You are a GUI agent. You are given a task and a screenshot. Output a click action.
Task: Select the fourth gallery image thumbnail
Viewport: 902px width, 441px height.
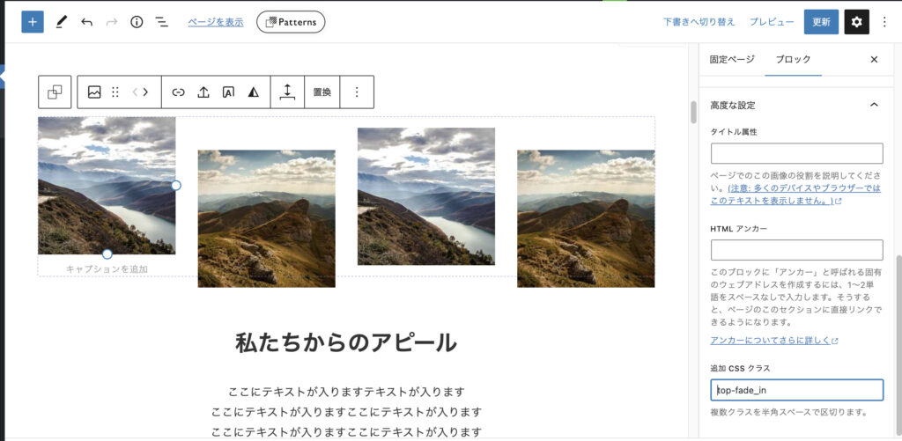[586, 218]
